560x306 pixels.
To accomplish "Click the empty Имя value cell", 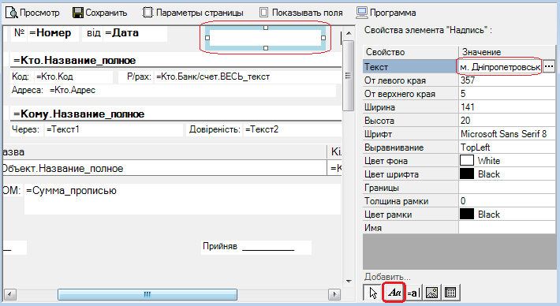I will [x=507, y=228].
